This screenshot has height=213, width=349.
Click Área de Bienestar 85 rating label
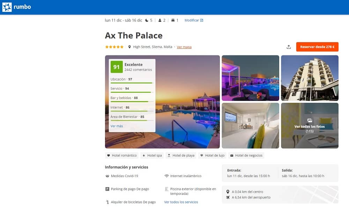click(x=127, y=117)
